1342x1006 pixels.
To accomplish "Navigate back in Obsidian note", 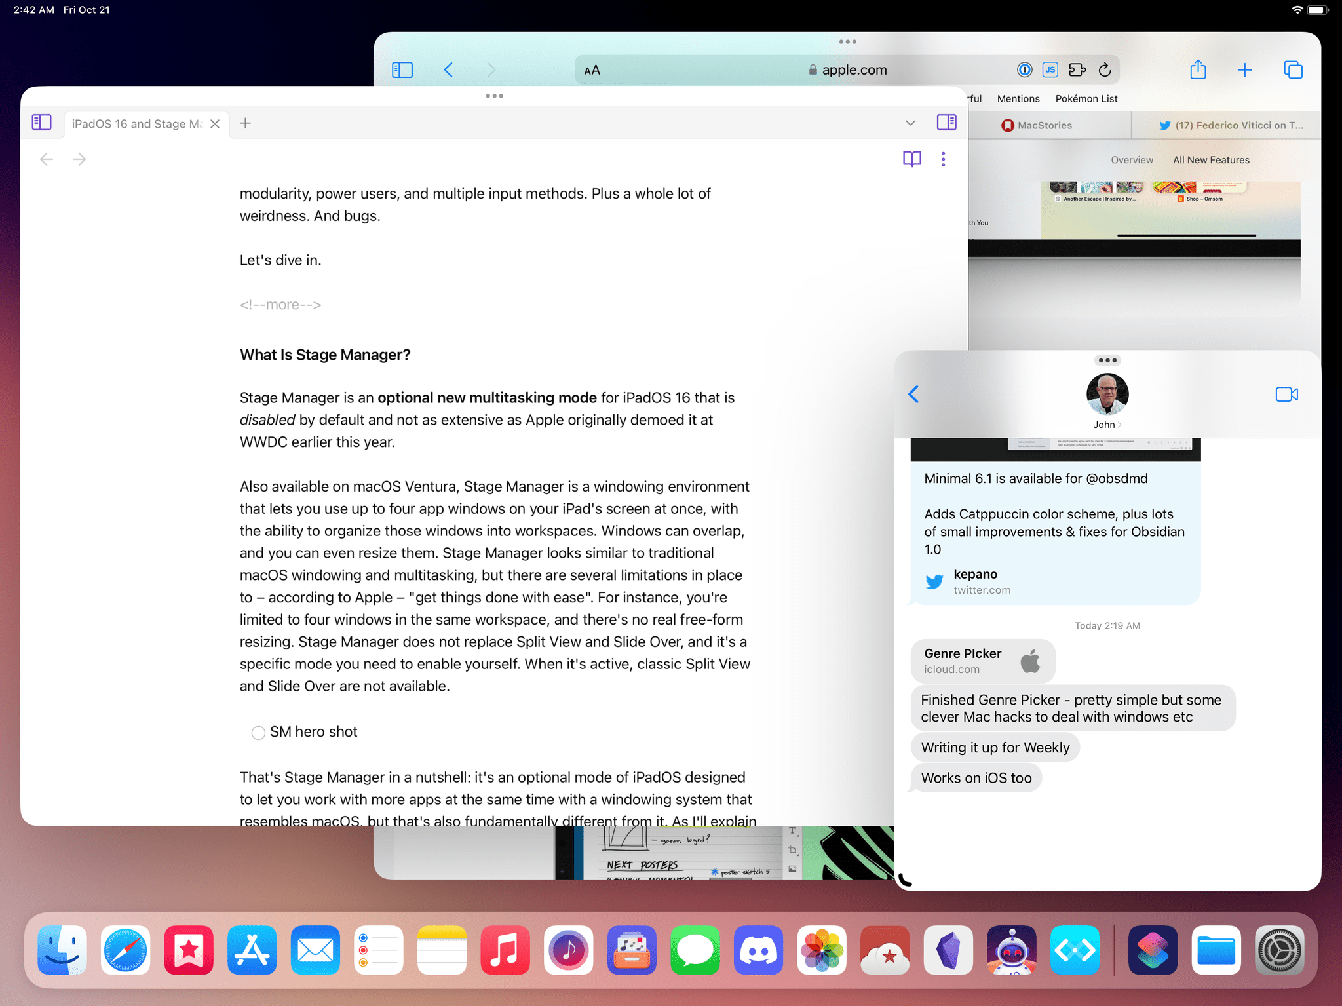I will [x=46, y=159].
